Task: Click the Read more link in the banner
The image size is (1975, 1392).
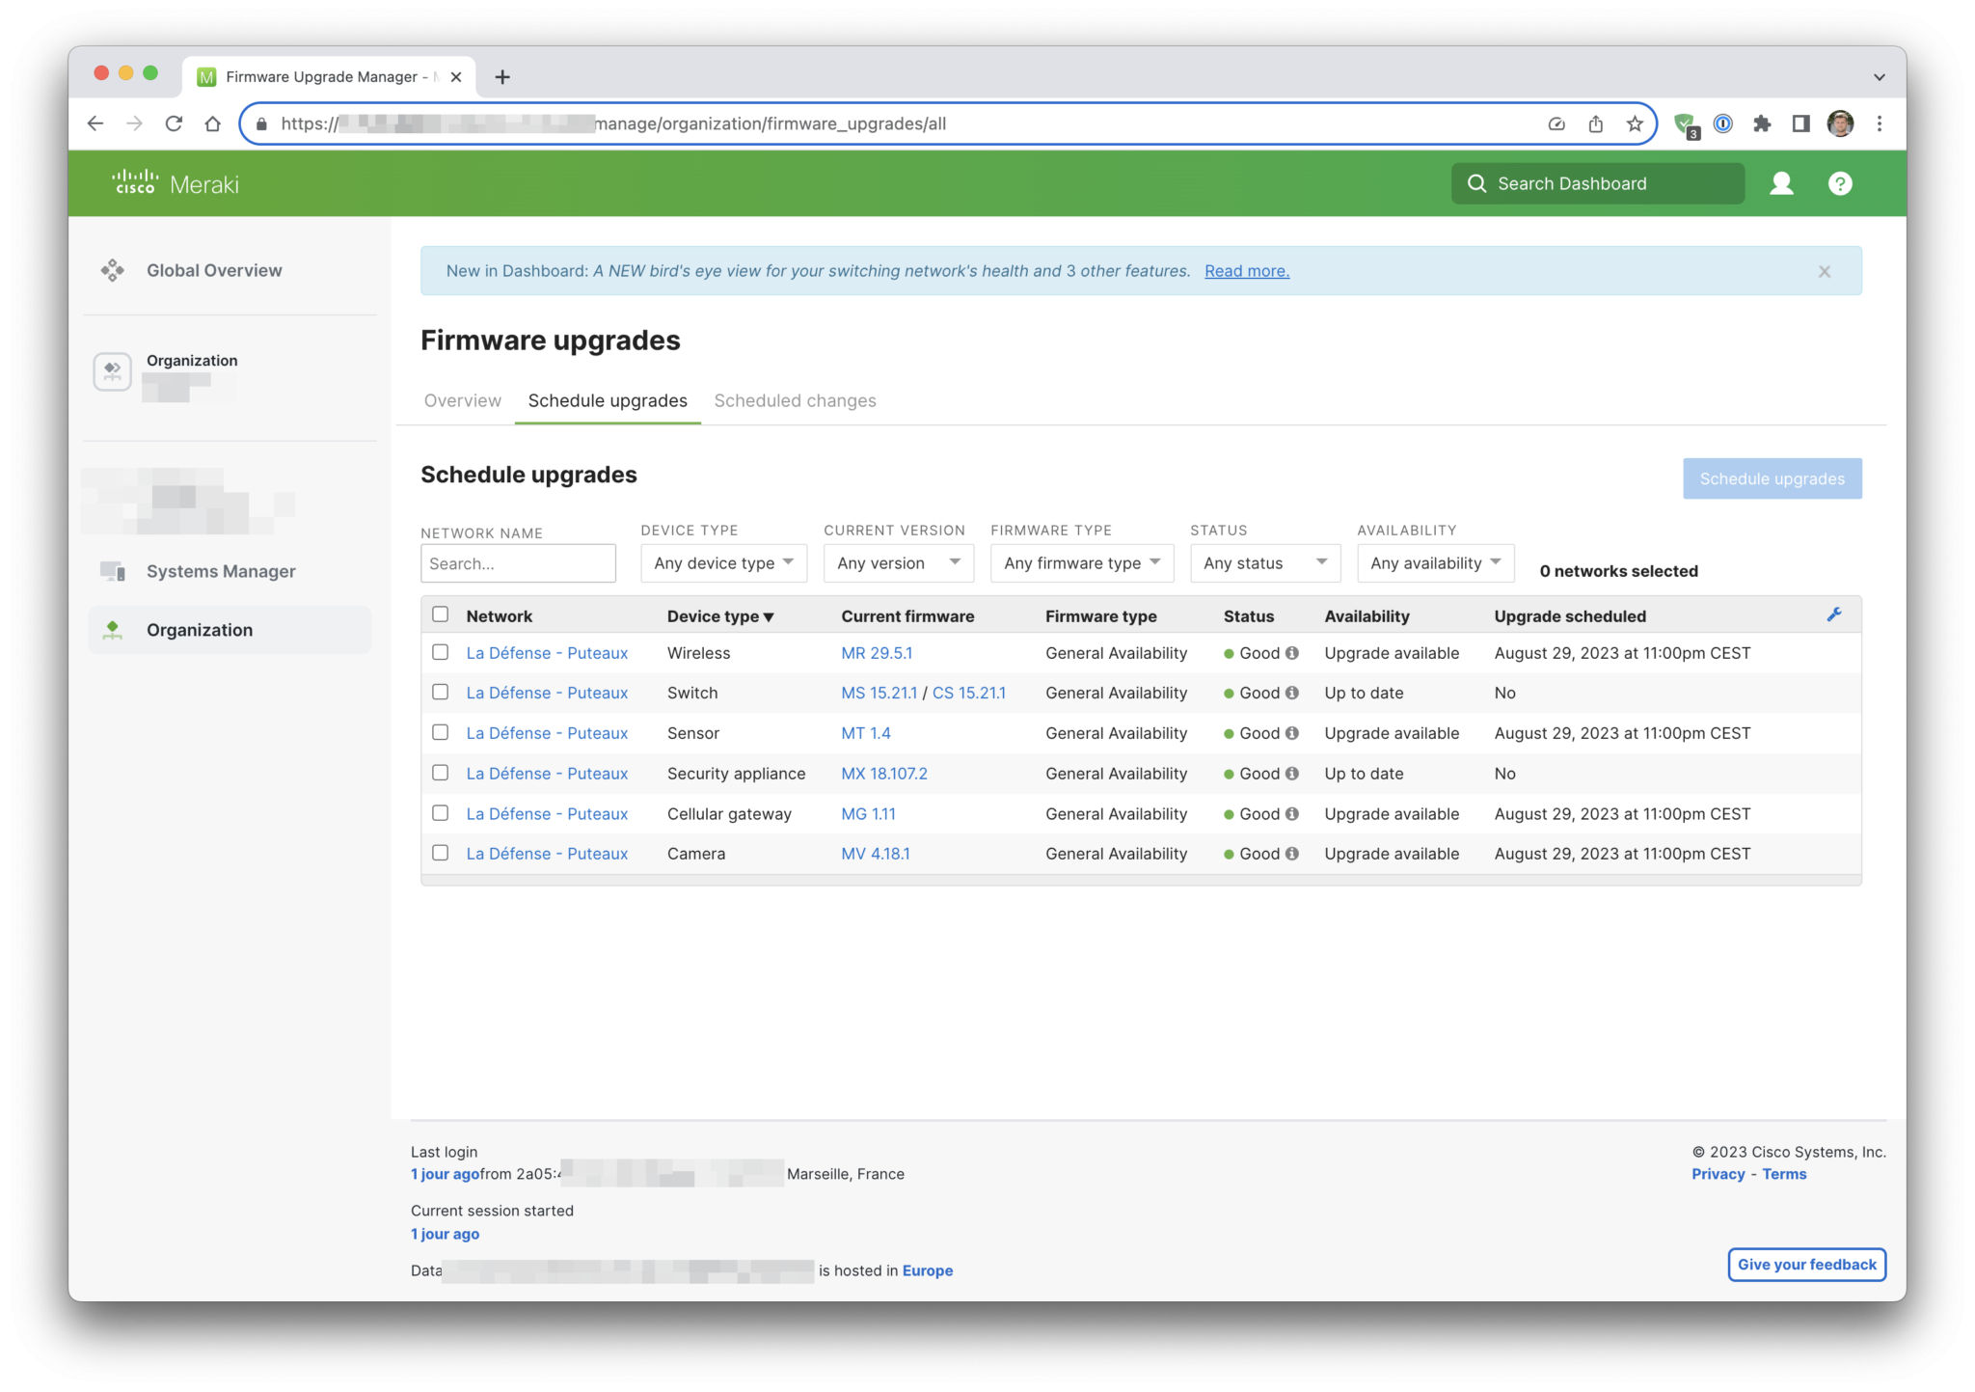Action: tap(1246, 271)
